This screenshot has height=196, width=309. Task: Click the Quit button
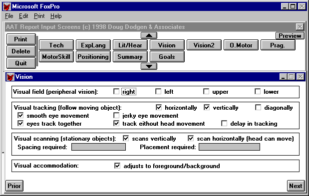point(21,63)
